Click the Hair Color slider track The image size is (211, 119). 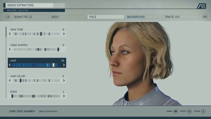(x=36, y=81)
